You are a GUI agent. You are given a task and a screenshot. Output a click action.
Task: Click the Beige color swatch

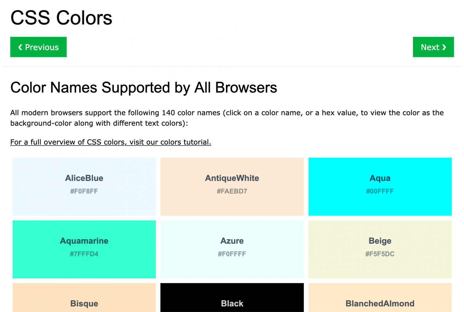point(380,249)
